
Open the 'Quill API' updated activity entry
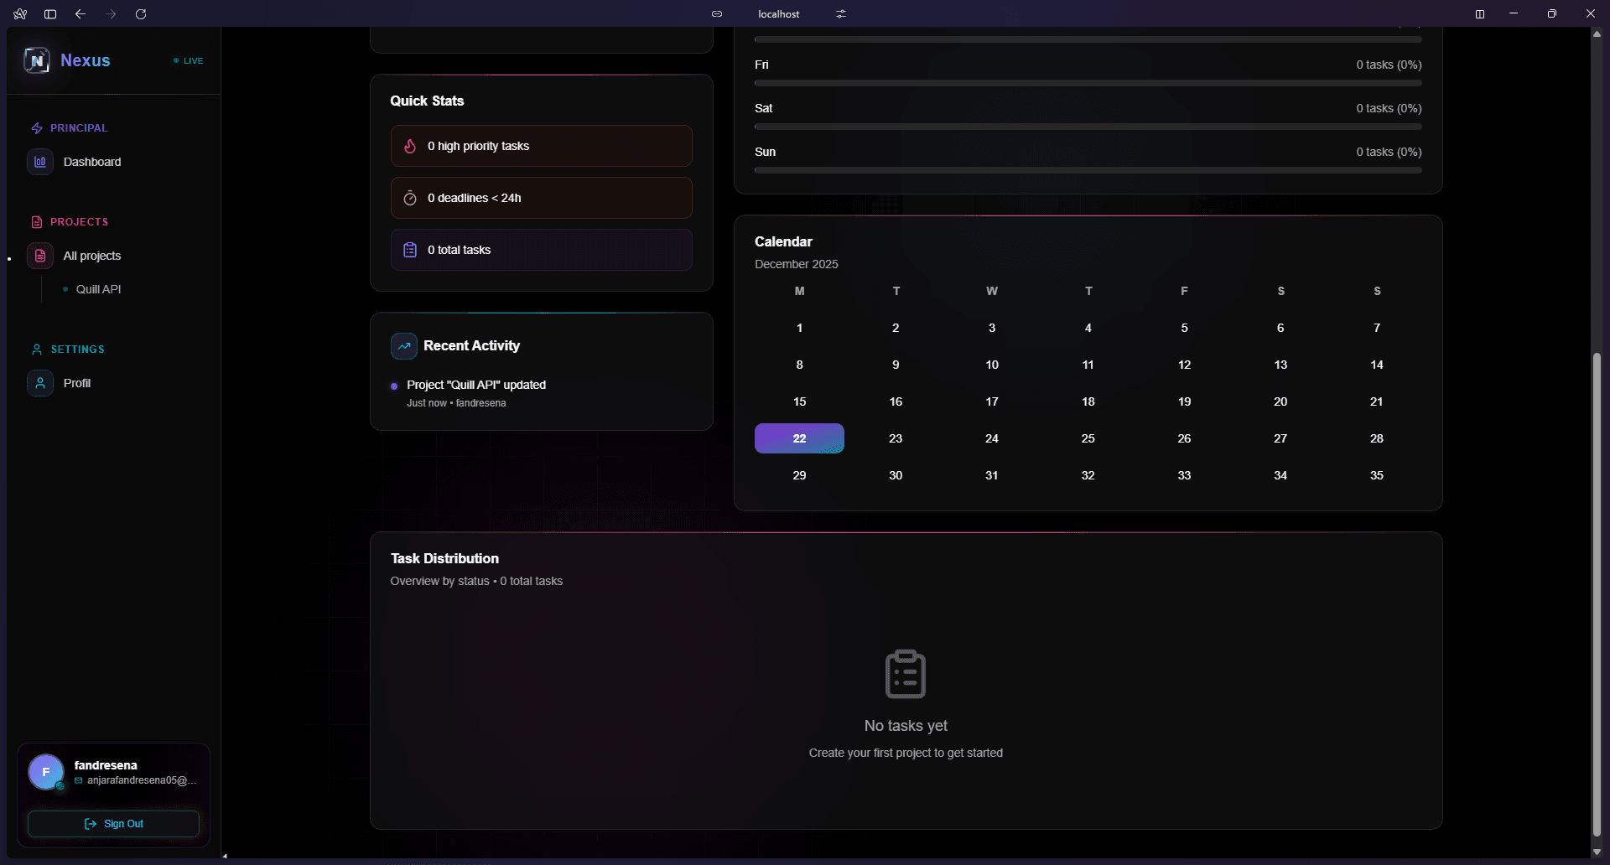(475, 385)
